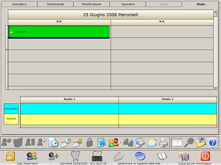Click the open envelope mail icon
This screenshot has height=165, width=221.
pyautogui.click(x=152, y=142)
